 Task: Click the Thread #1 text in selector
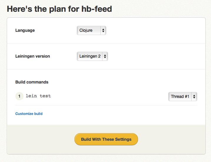pyautogui.click(x=180, y=96)
